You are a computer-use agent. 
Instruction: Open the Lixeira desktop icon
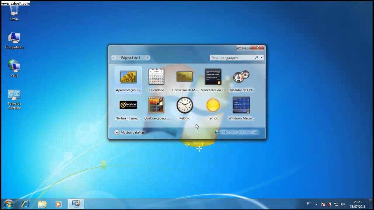click(x=14, y=13)
